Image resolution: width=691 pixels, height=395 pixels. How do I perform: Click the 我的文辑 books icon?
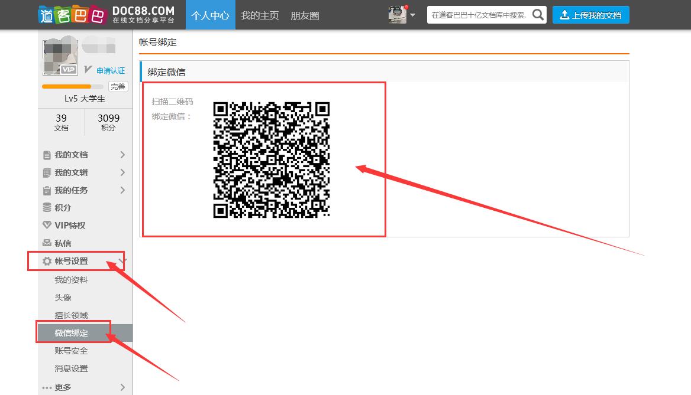(x=49, y=172)
